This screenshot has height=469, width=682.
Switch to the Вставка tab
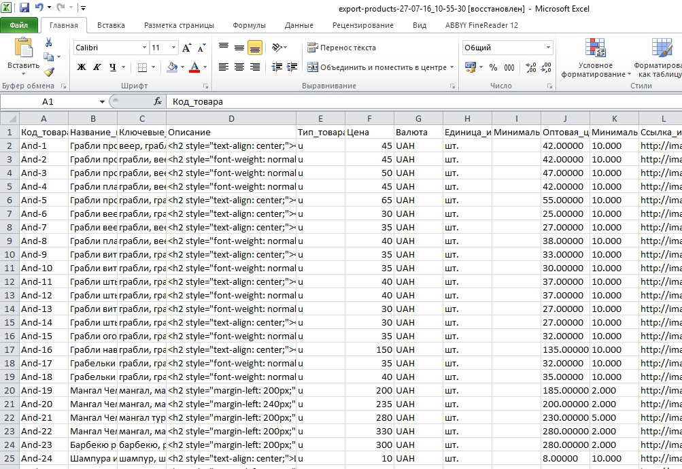tap(111, 25)
